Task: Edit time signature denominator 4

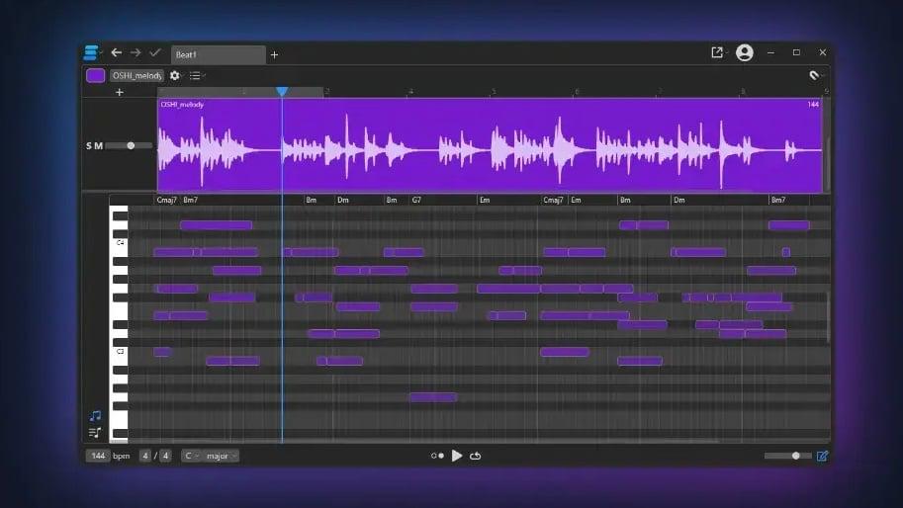Action: pyautogui.click(x=165, y=456)
